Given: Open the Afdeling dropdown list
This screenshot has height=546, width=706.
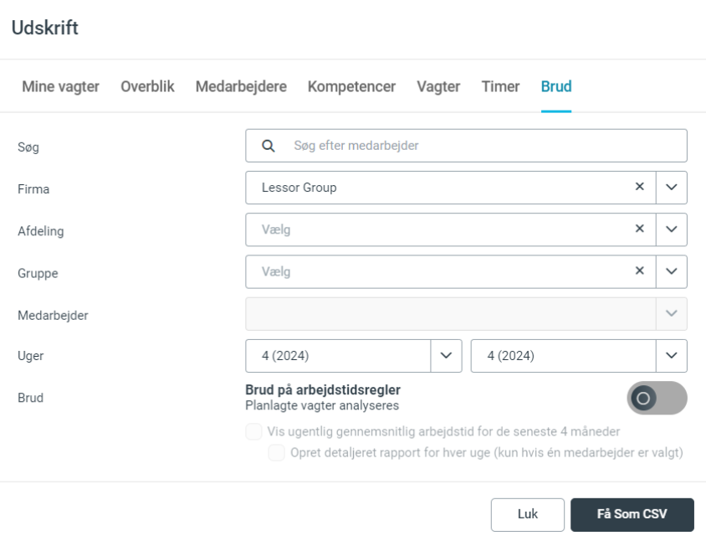Looking at the screenshot, I should [672, 229].
